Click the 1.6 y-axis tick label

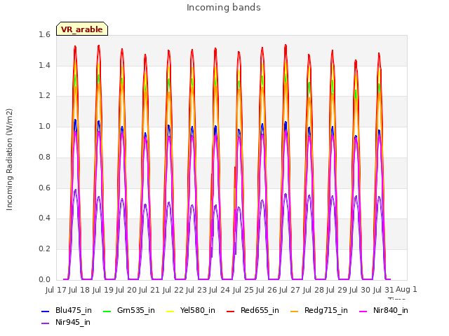pyautogui.click(x=44, y=34)
